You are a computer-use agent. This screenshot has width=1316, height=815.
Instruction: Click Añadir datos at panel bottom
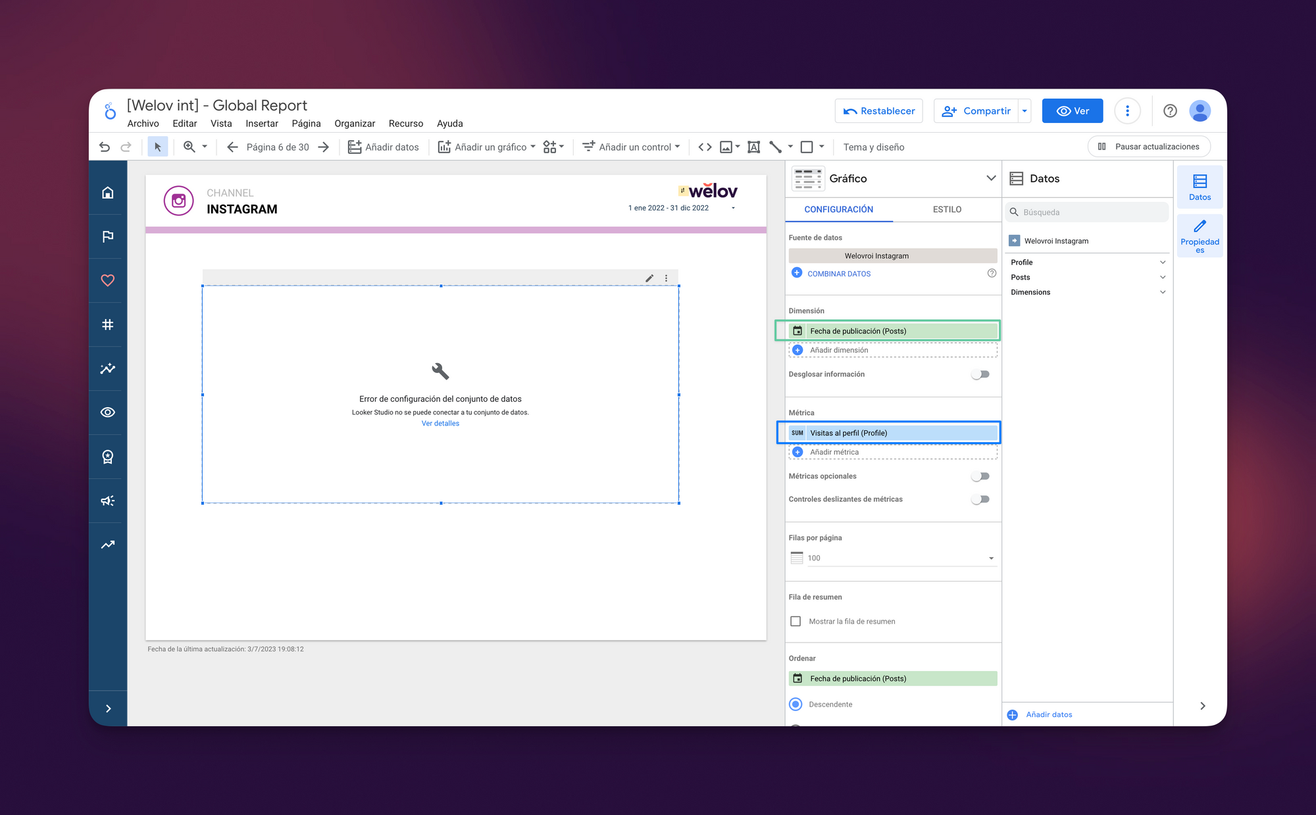[x=1049, y=714]
